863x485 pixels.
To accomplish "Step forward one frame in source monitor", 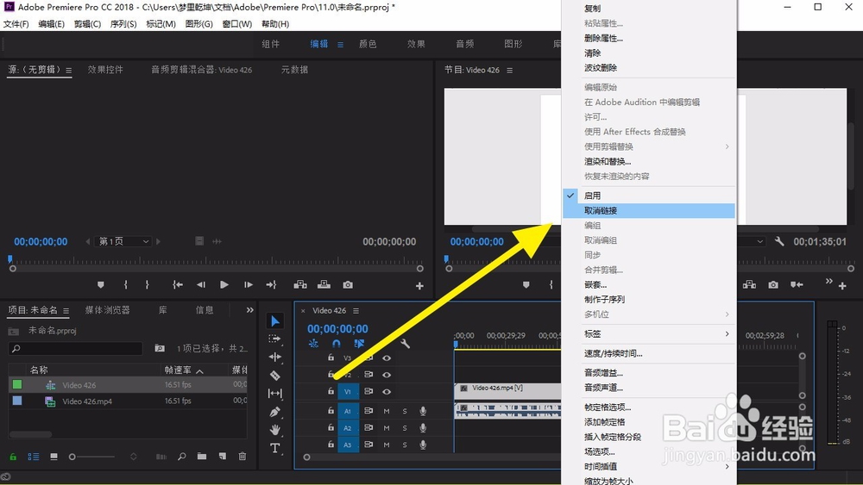I will pyautogui.click(x=249, y=284).
